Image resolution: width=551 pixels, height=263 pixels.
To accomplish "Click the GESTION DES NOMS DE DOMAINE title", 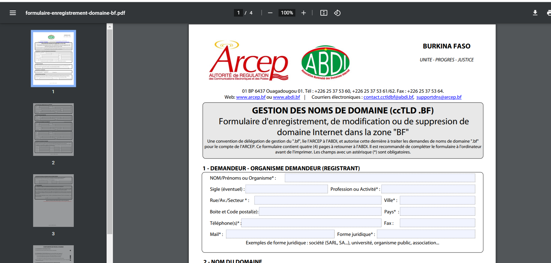I will point(343,110).
